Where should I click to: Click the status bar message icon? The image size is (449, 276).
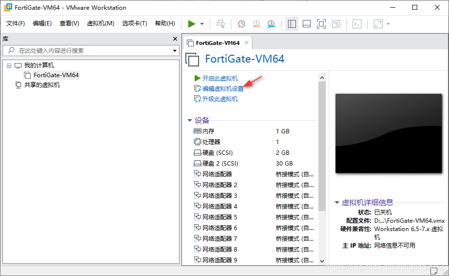pyautogui.click(x=433, y=271)
